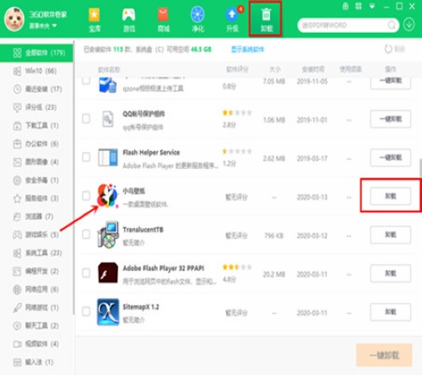Open the download manager arrow icon
The image size is (422, 375).
(408, 24)
